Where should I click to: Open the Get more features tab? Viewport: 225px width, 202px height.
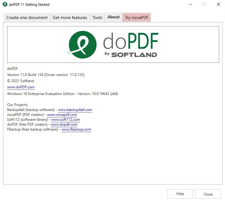tap(70, 17)
